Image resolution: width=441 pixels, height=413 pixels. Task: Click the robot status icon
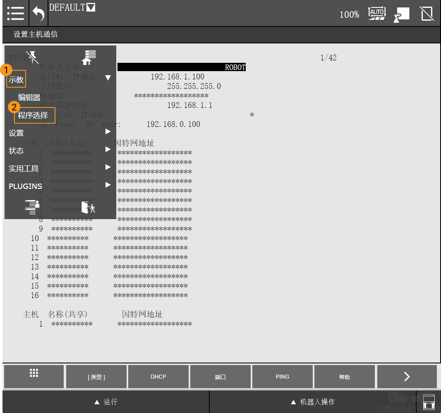click(401, 14)
